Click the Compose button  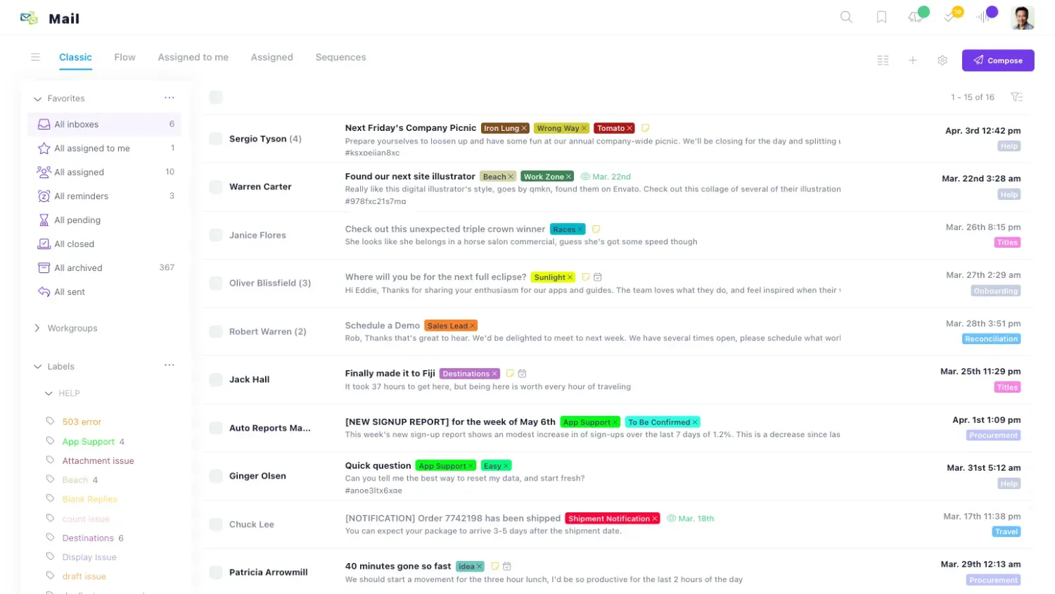point(998,61)
